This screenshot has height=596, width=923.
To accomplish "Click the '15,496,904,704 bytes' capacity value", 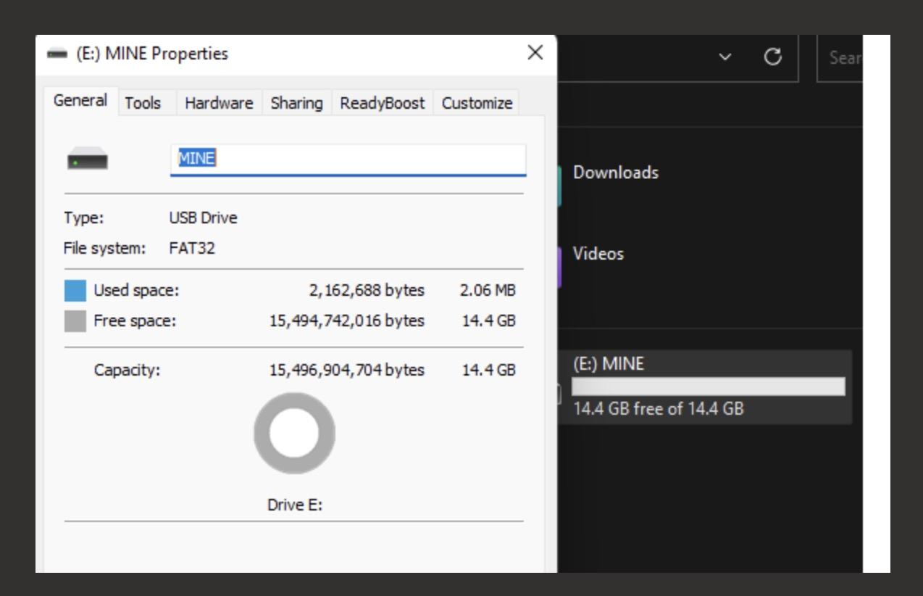I will [347, 370].
